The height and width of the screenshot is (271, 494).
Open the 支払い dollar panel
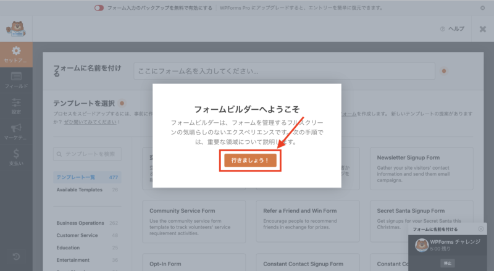[16, 157]
